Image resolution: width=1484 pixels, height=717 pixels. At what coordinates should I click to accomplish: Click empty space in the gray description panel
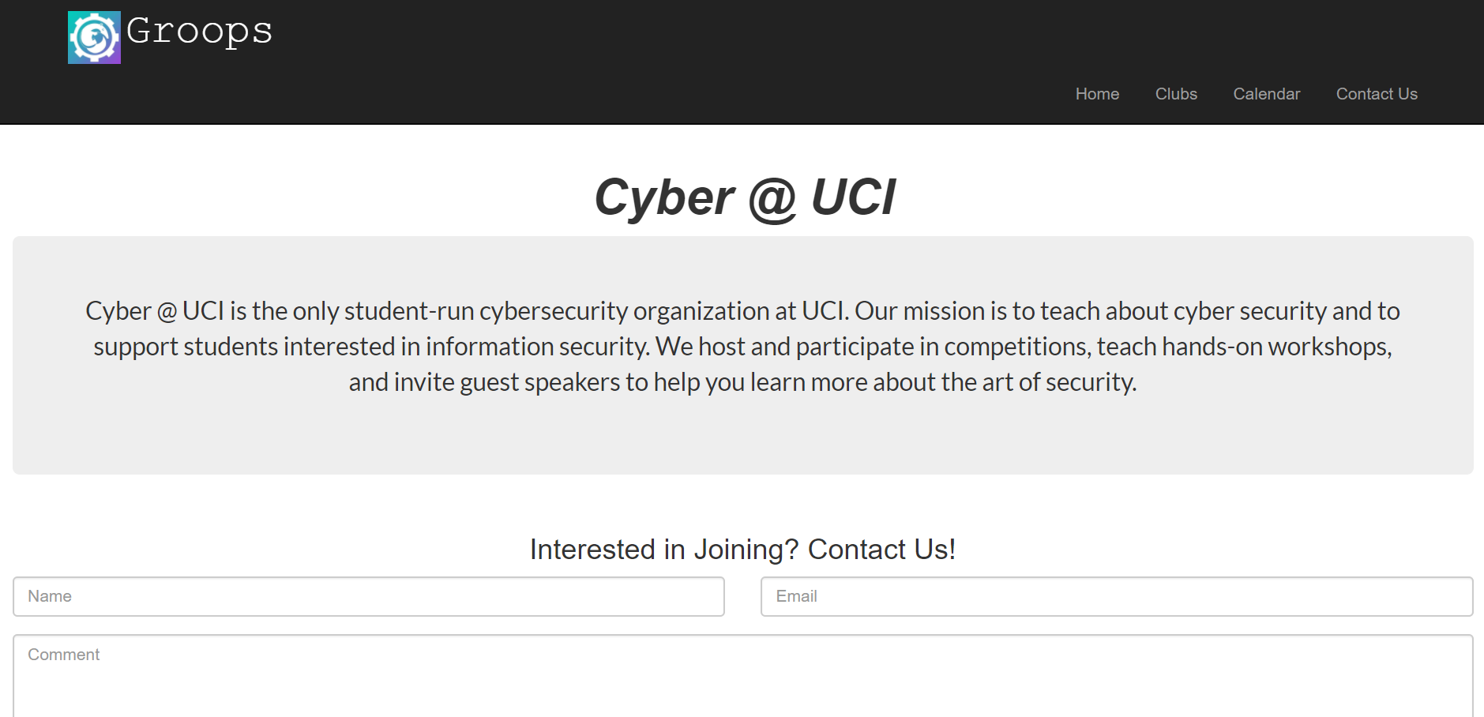[x=742, y=438]
